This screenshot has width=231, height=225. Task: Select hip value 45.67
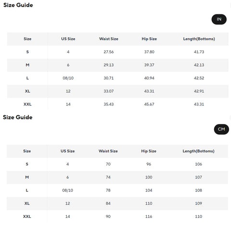(x=149, y=104)
